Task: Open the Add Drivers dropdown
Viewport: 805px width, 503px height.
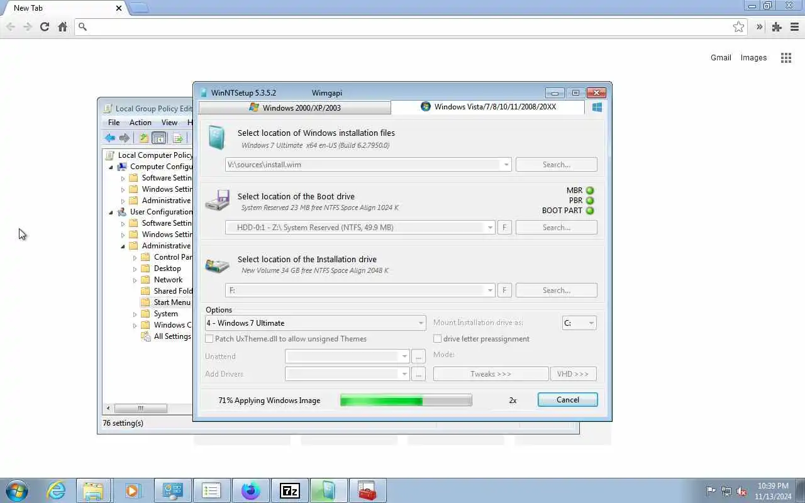Action: 404,374
